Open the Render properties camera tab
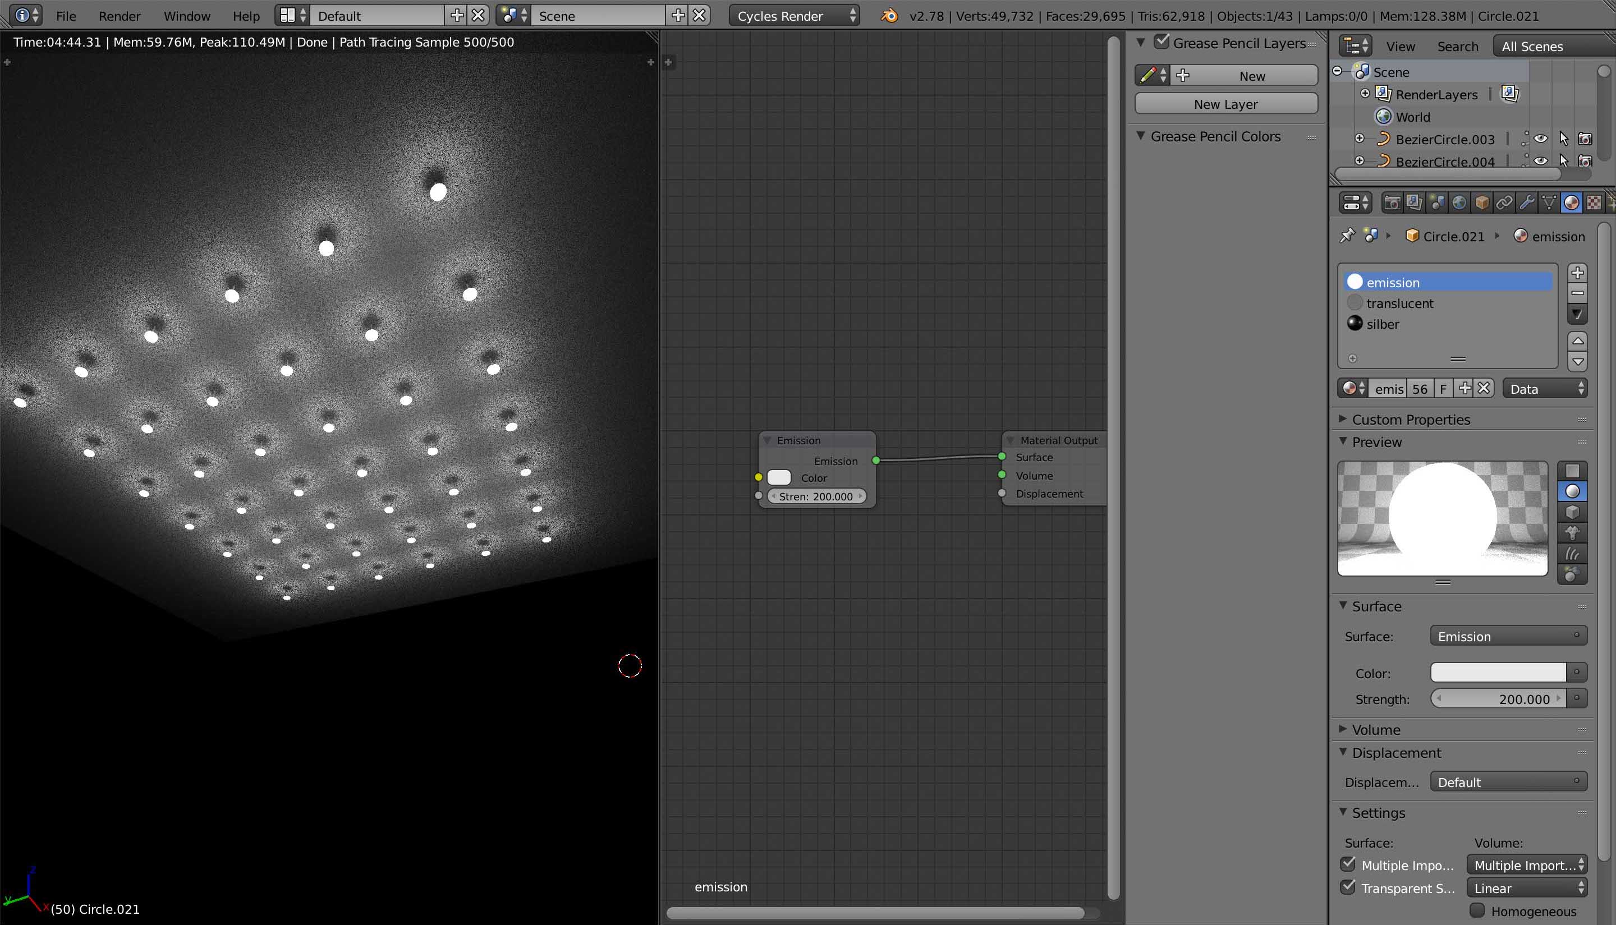 point(1392,203)
